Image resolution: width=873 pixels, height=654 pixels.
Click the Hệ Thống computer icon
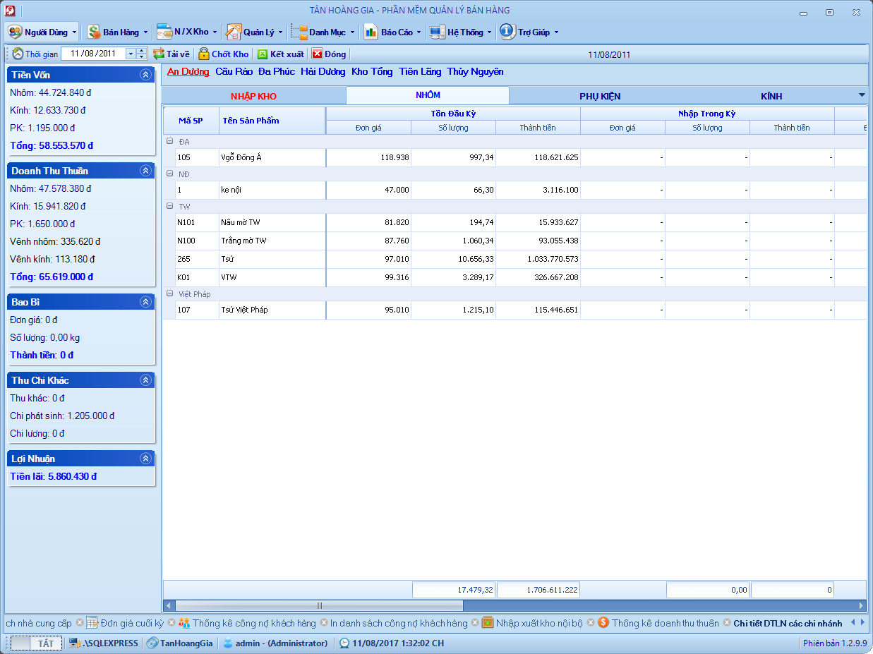[437, 32]
